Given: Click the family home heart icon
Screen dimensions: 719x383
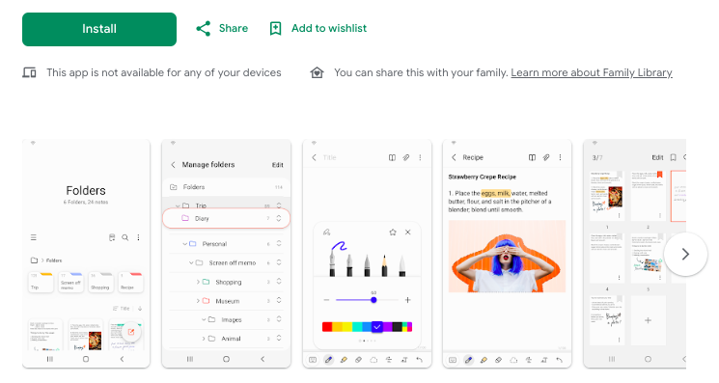Looking at the screenshot, I should pos(317,72).
